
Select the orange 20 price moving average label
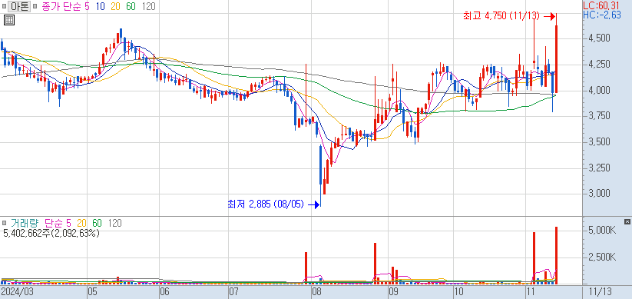coord(115,7)
